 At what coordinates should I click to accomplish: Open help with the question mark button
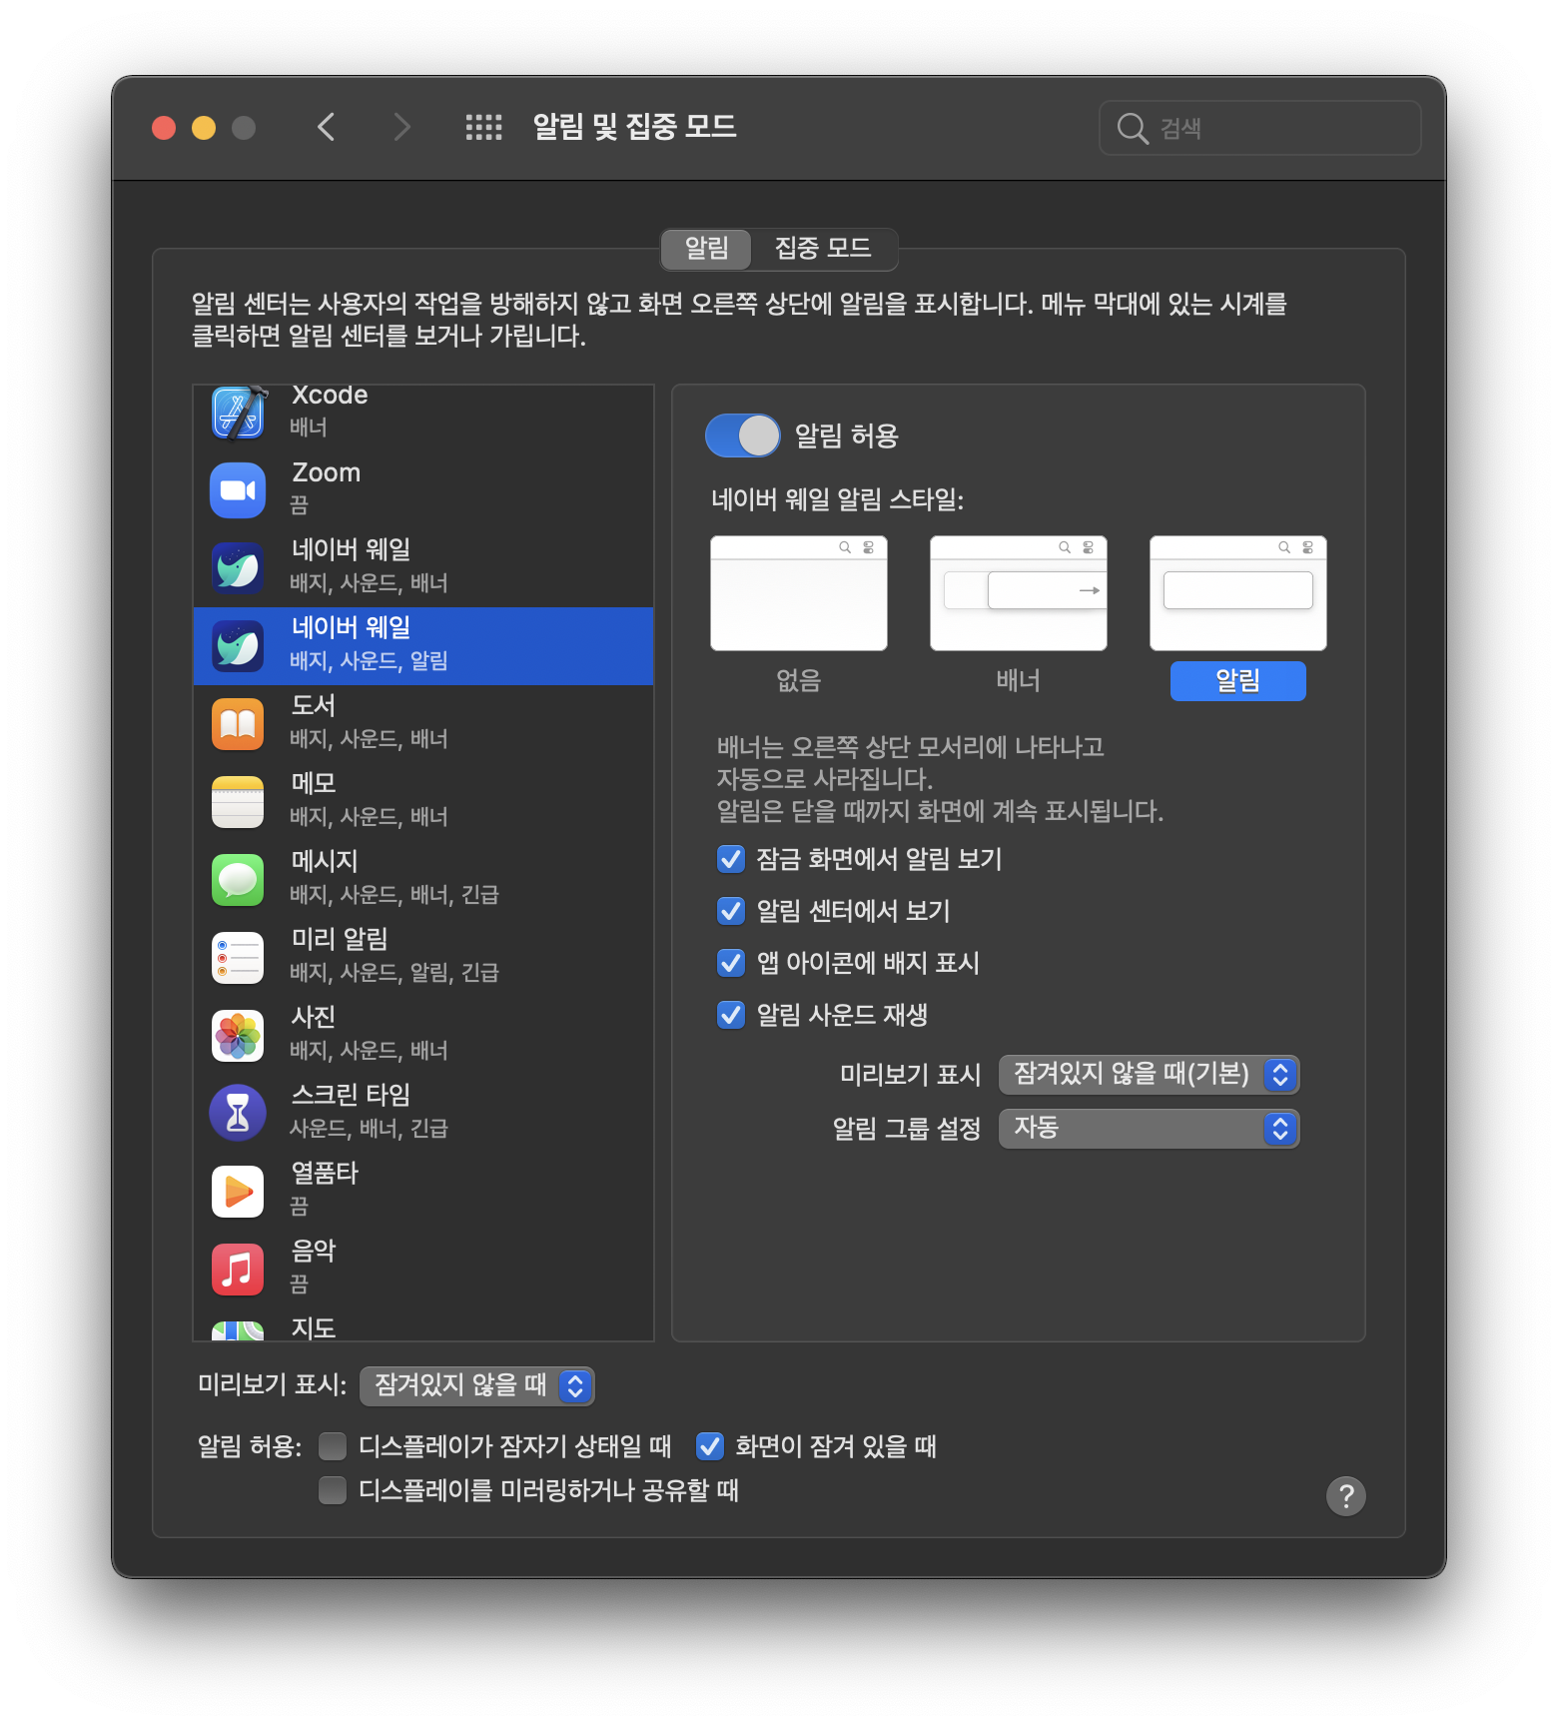(1345, 1496)
